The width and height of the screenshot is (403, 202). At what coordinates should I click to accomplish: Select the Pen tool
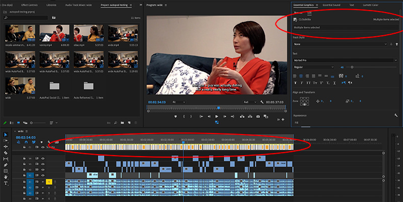pyautogui.click(x=6, y=165)
